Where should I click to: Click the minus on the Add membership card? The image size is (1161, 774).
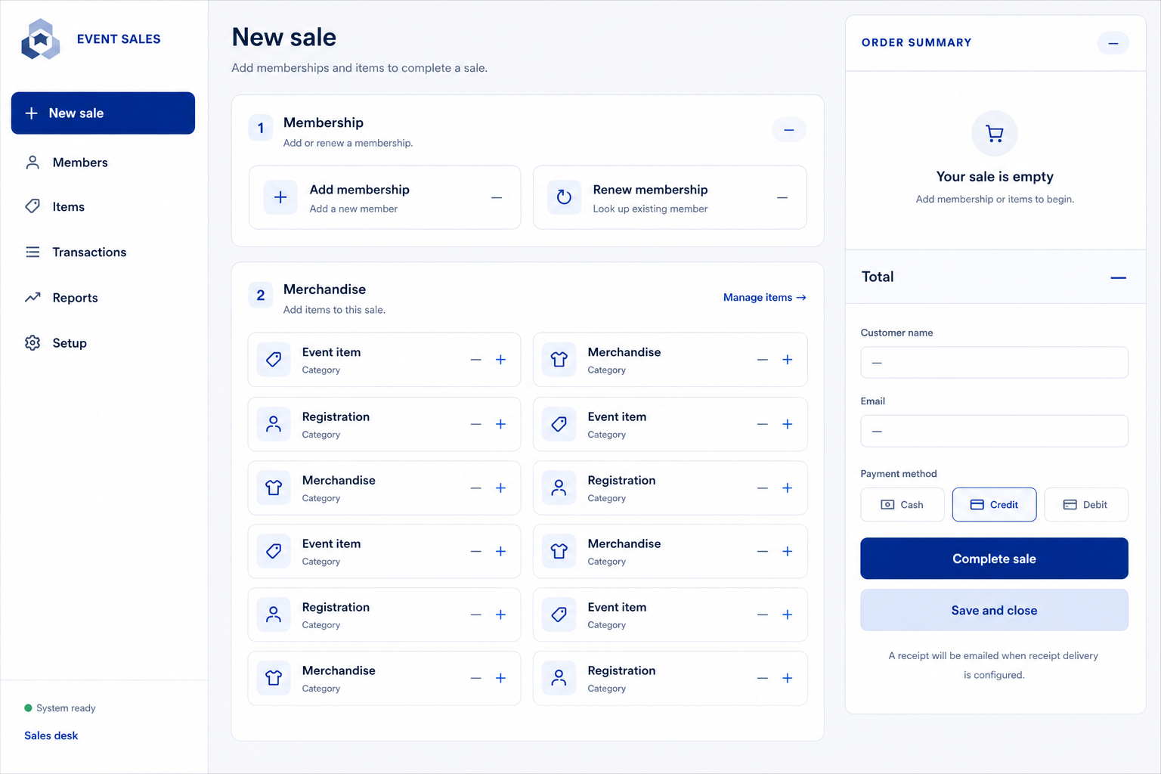coord(497,198)
